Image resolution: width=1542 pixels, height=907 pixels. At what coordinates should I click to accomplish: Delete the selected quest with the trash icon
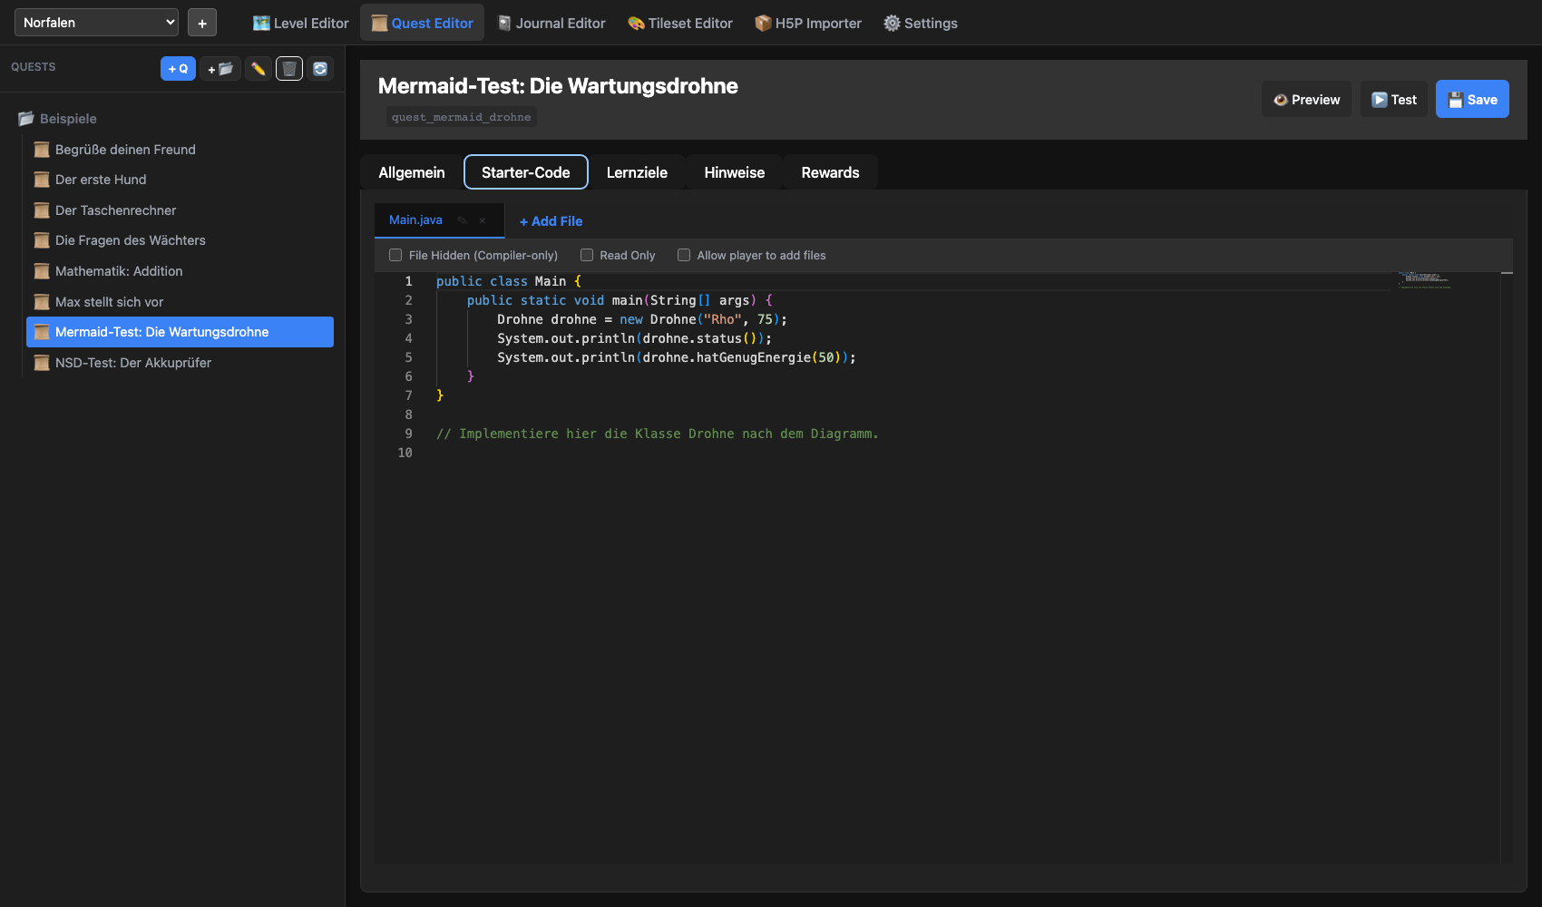coord(288,68)
